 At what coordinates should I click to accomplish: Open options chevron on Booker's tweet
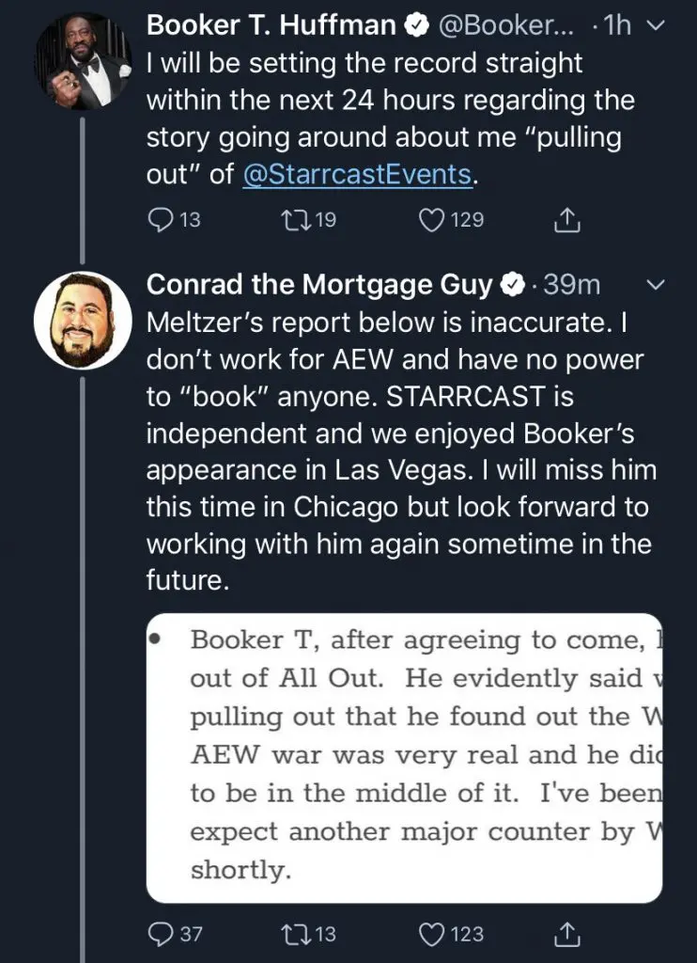point(658,27)
